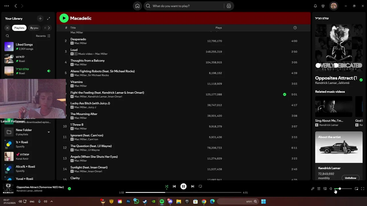Search within Your Library
The width and height of the screenshot is (367, 206).
pos(7,36)
